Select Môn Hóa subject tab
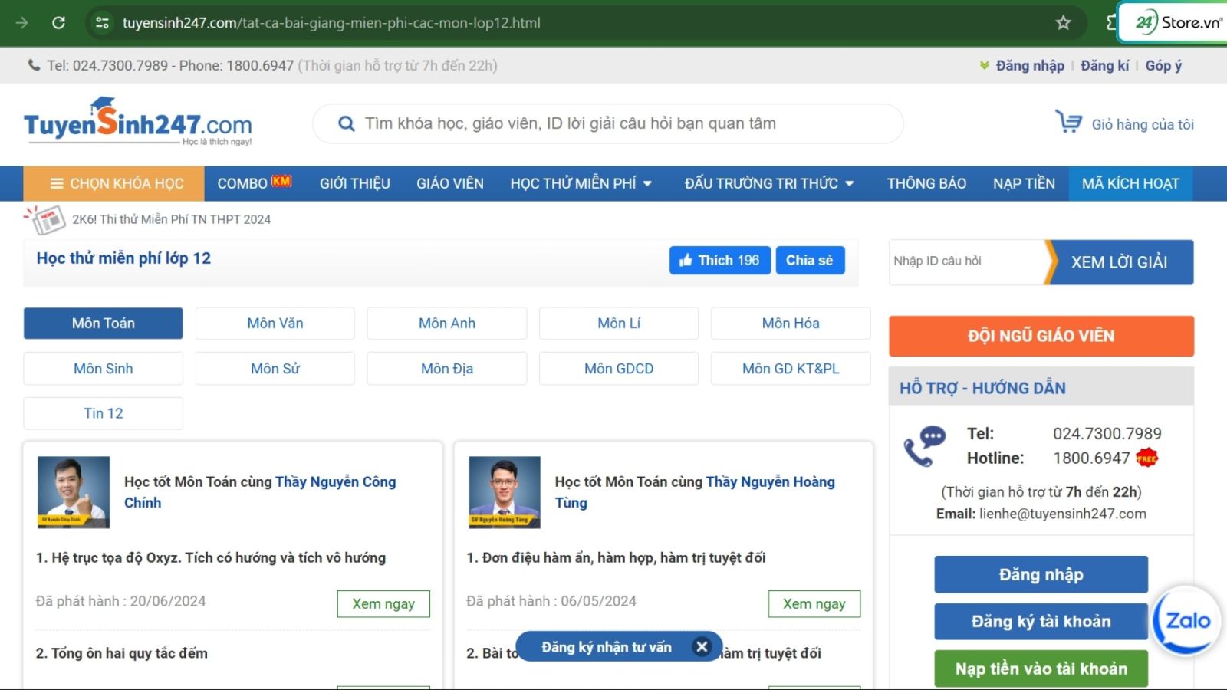This screenshot has width=1227, height=690. click(791, 324)
